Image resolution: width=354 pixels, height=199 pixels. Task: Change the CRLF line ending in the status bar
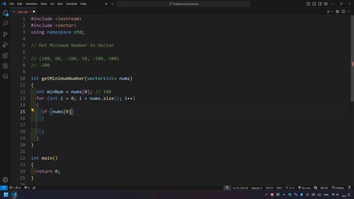pos(279,188)
